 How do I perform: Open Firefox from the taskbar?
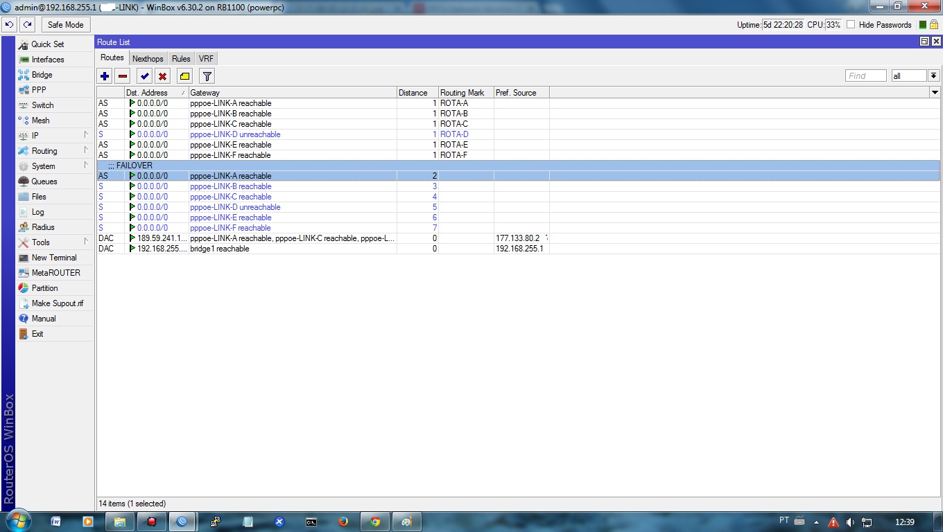(343, 522)
